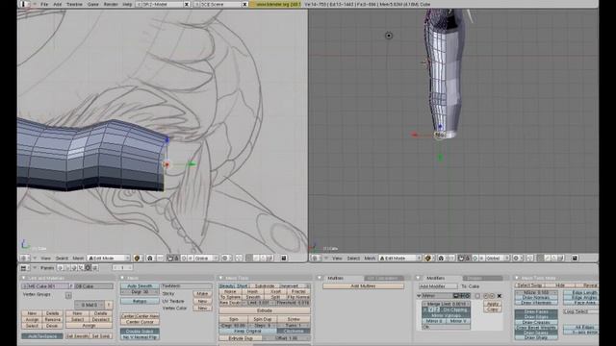Toggle 3D manipulator hand icon in left viewport header
616x346 pixels.
[169, 259]
